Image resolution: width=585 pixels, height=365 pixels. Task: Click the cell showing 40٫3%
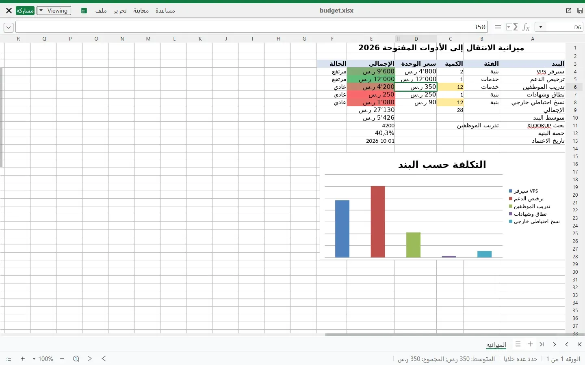coord(371,133)
